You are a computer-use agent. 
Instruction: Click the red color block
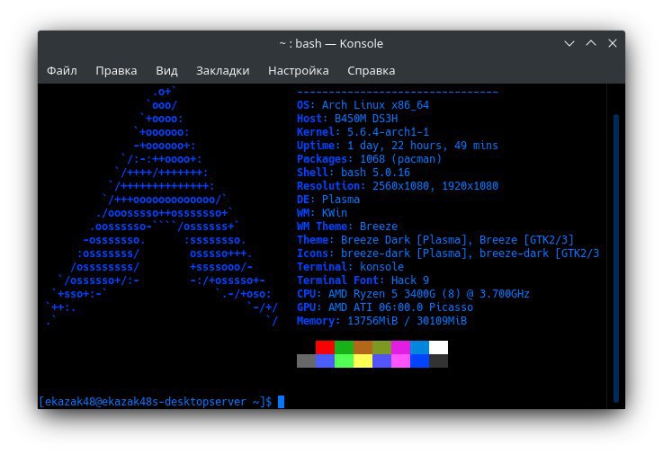(x=325, y=348)
